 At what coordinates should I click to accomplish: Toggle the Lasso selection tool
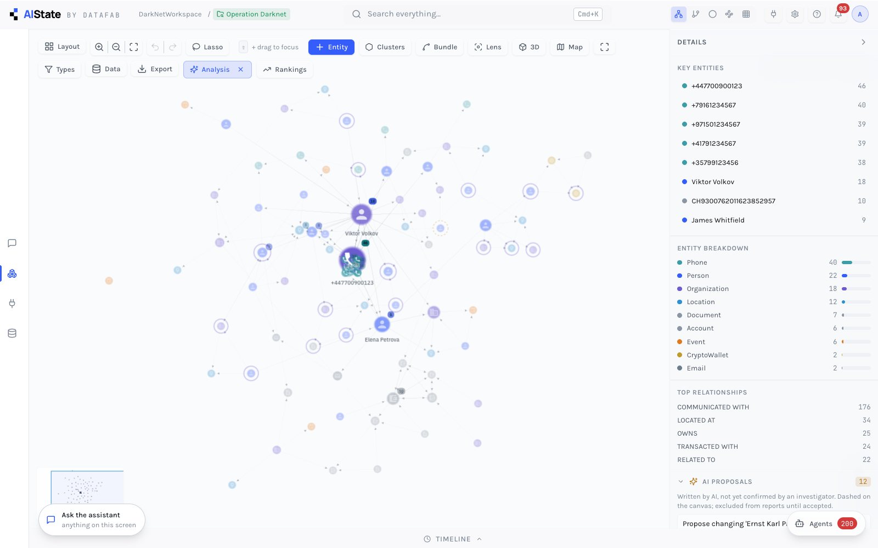[207, 47]
